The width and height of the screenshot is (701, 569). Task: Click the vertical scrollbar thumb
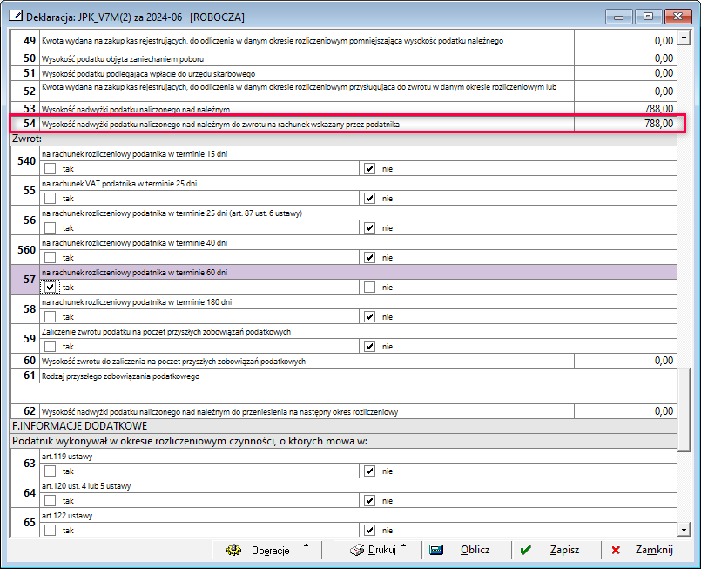(x=684, y=410)
